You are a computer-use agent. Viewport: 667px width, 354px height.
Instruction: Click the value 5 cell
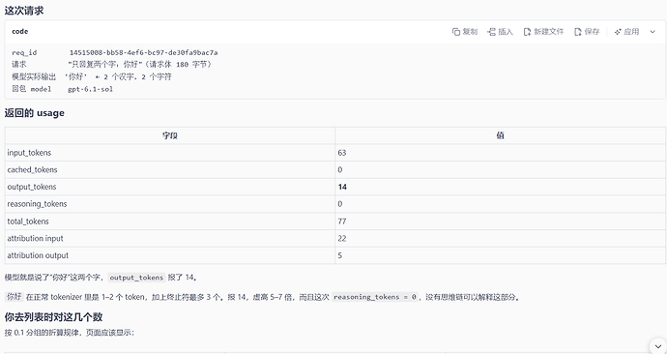click(500, 255)
